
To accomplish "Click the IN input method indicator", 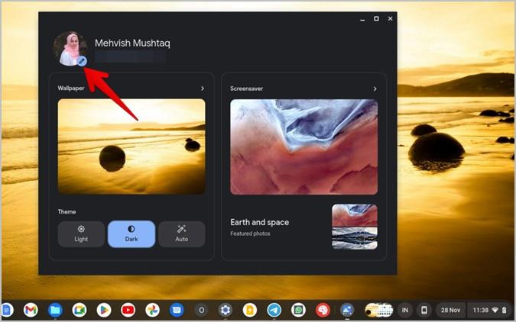I will tap(405, 310).
